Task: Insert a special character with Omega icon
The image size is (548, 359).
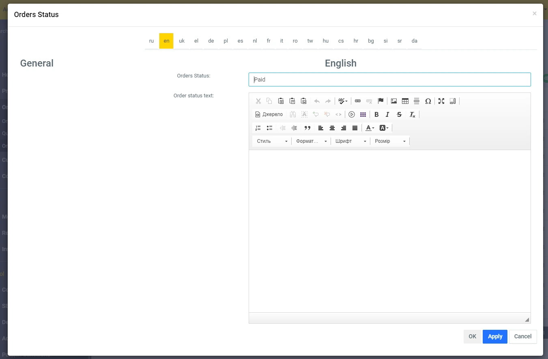Action: (x=428, y=101)
